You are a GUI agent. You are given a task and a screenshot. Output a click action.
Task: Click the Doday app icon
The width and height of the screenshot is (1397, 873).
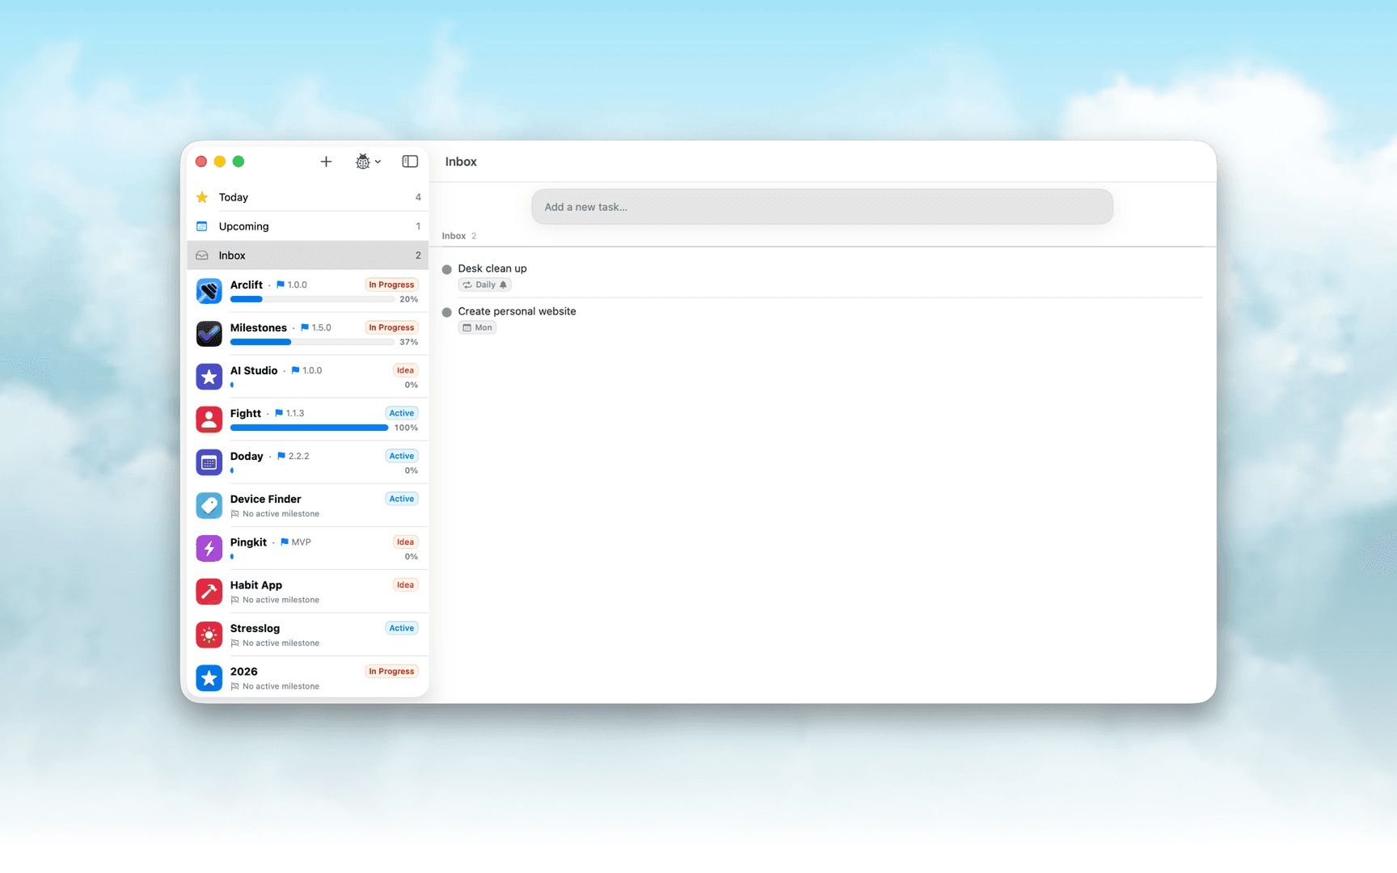click(x=209, y=462)
